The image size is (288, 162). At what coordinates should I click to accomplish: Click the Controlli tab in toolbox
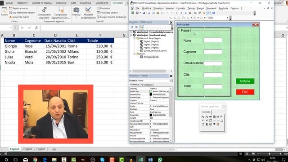206,112
